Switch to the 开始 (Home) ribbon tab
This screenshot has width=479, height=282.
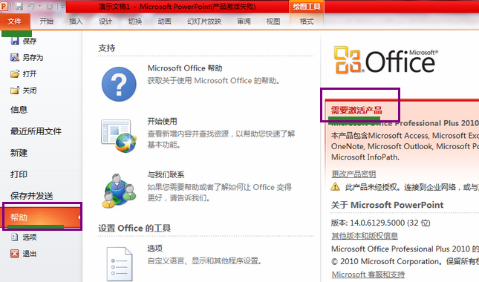point(47,22)
